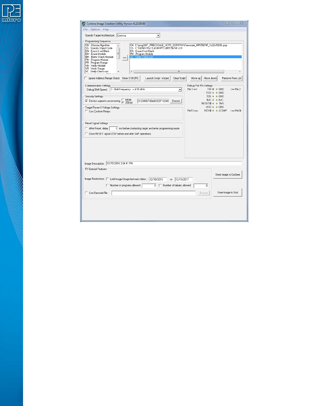Click the Move down button
The height and width of the screenshot is (406, 313).
[x=210, y=78]
